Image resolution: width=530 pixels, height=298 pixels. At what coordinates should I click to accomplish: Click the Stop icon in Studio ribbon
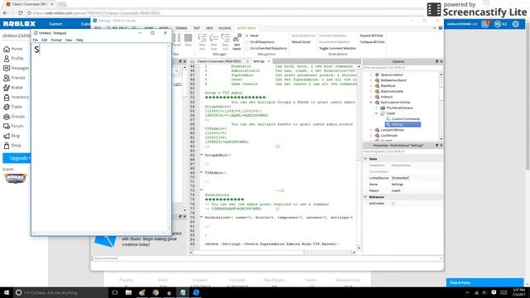[188, 40]
